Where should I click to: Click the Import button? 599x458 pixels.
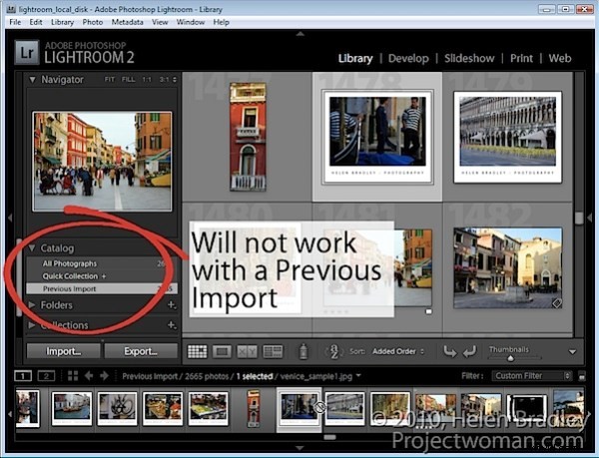(64, 351)
